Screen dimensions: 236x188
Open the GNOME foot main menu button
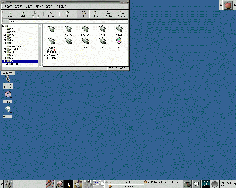click(x=9, y=184)
